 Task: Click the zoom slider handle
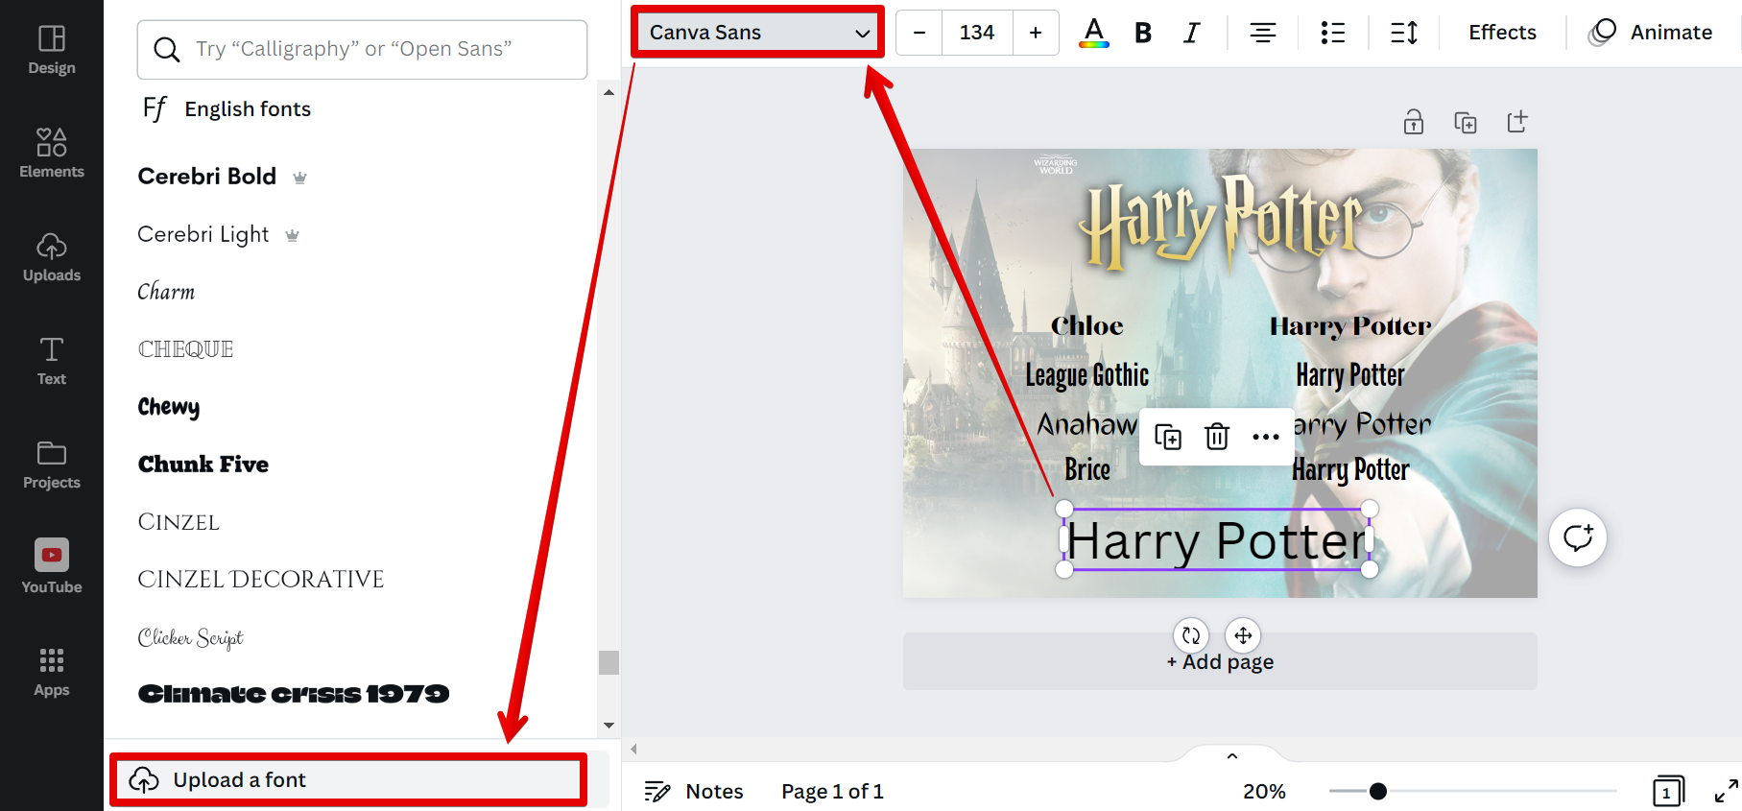click(1377, 791)
